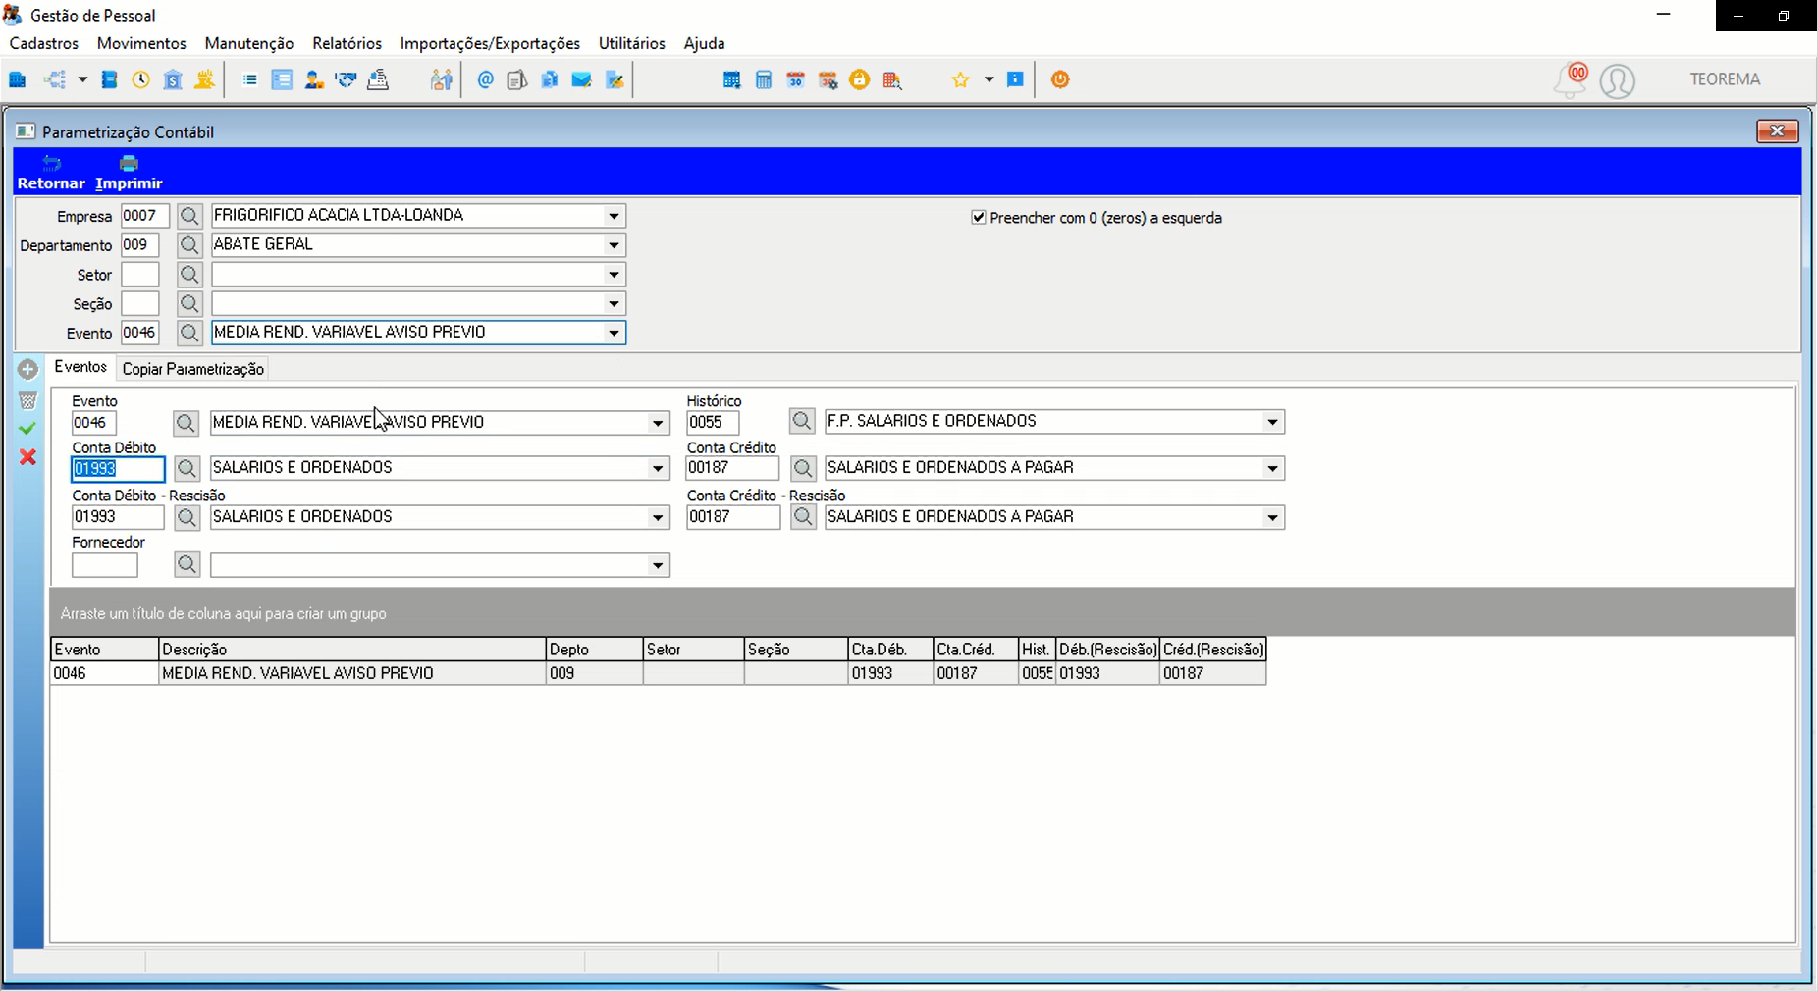The width and height of the screenshot is (1817, 991).
Task: Click the Imprimir button
Action: (x=129, y=172)
